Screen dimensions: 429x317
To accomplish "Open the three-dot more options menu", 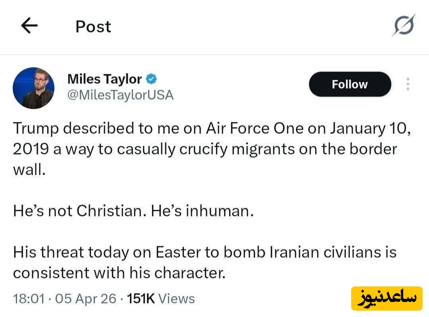I will tap(408, 84).
